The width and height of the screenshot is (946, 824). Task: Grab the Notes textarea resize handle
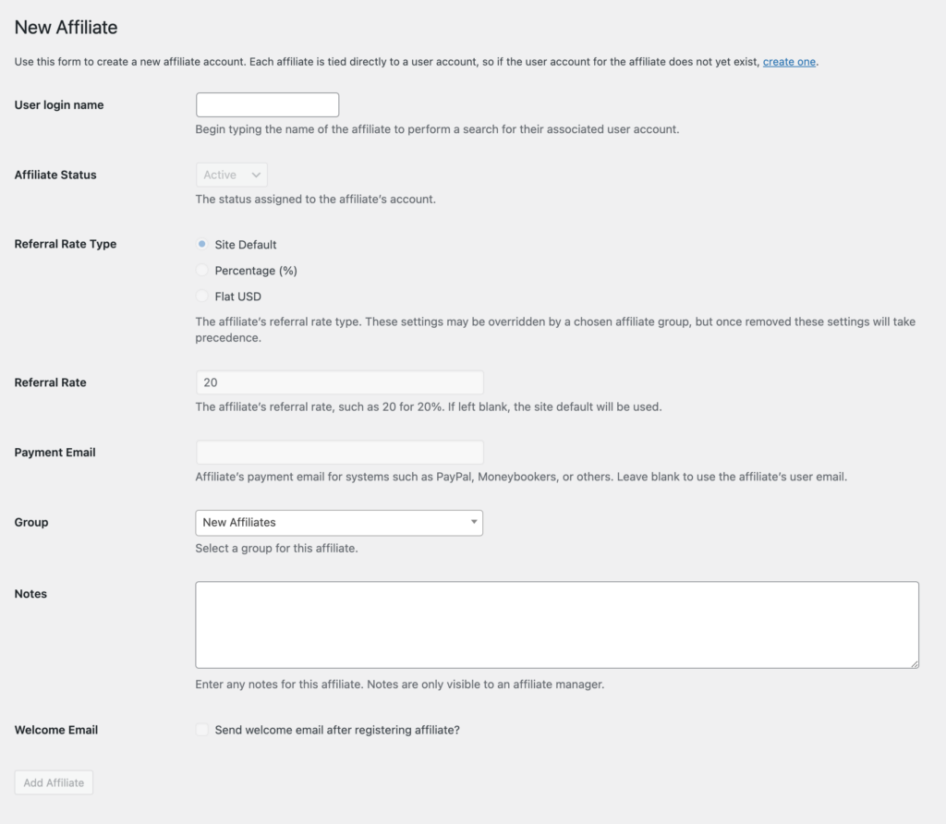point(915,664)
